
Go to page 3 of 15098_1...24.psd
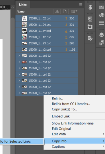(x=66, y=25)
